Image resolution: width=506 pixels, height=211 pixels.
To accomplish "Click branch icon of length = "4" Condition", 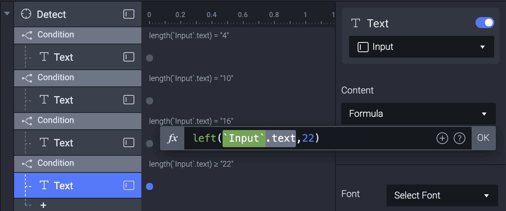I will (27, 35).
